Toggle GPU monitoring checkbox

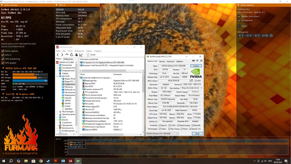point(3,59)
